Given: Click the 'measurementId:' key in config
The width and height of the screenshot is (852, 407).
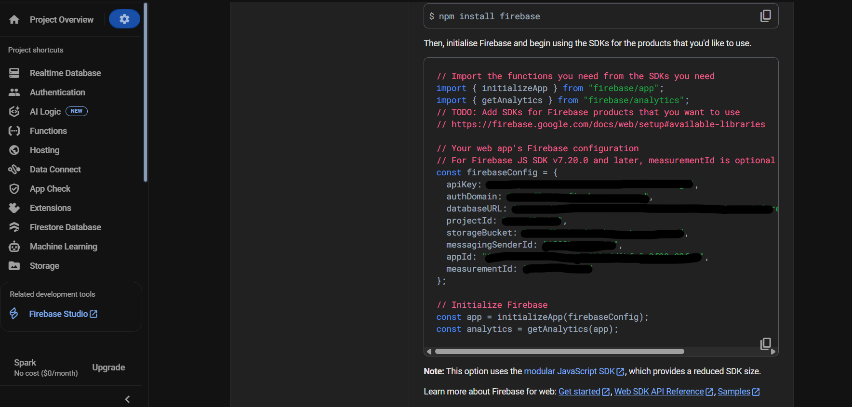Looking at the screenshot, I should [x=481, y=269].
